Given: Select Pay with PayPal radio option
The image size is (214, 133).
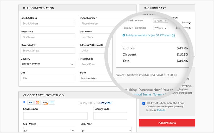Looking at the screenshot, I should (x=81, y=103).
